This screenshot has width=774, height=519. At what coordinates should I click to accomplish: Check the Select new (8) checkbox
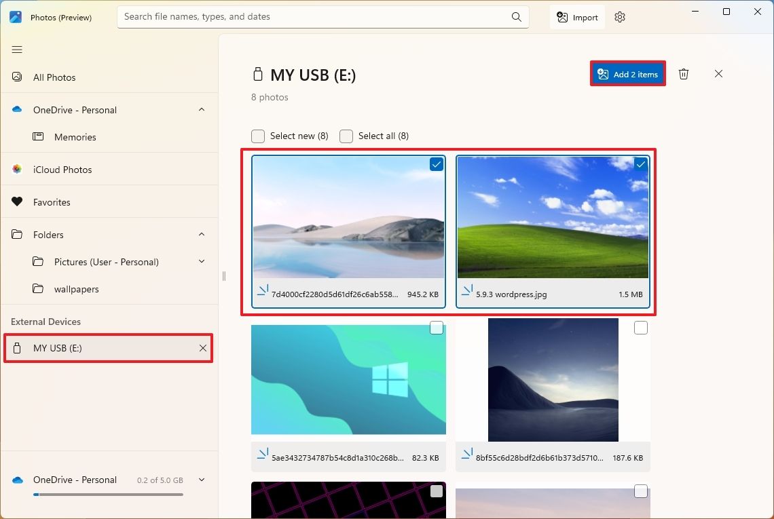tap(258, 136)
